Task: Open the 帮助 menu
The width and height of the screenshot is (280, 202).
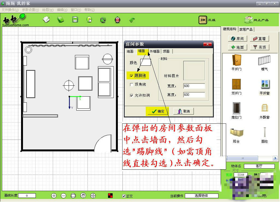Action: [x=89, y=10]
